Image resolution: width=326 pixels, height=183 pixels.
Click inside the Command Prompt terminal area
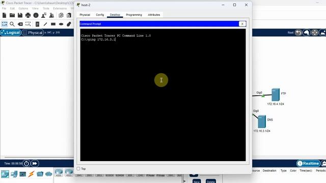coord(163,95)
